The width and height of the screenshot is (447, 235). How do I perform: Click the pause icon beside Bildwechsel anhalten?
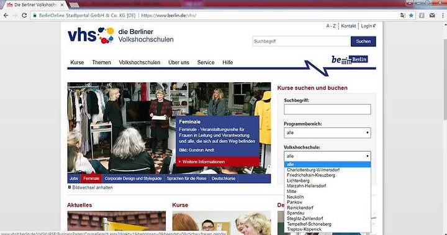70,187
